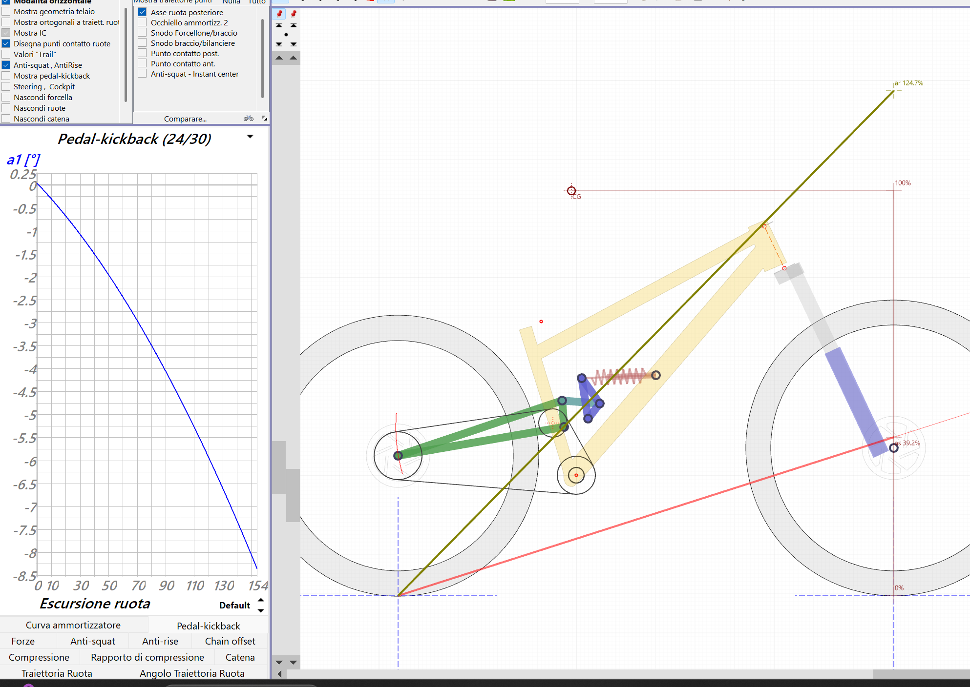
Task: Open the Curva ammortizzatore tab
Action: 73,625
